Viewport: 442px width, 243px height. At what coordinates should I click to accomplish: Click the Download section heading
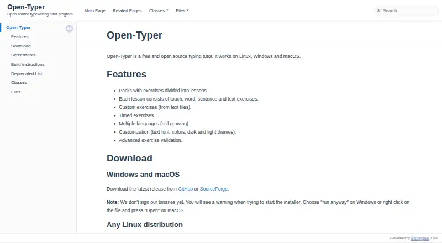[129, 158]
